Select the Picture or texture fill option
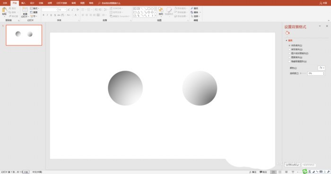331x174 pixels. pyautogui.click(x=289, y=53)
